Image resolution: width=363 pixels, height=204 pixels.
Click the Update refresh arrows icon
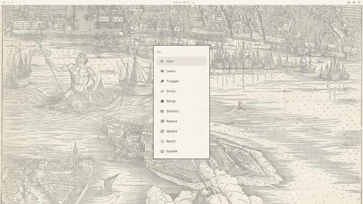coord(162,131)
